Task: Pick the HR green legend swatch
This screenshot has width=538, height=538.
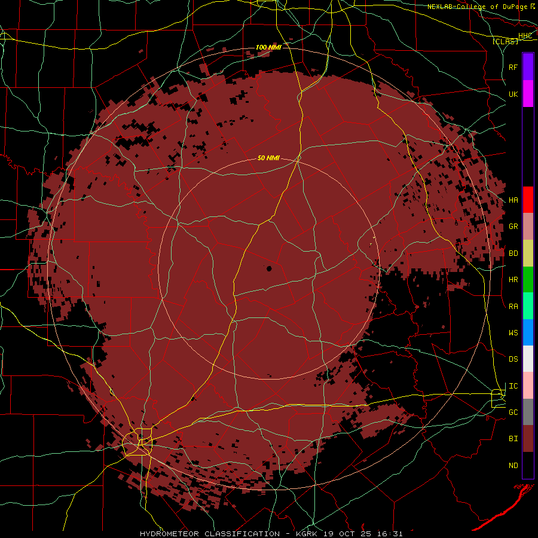Action: 528,280
